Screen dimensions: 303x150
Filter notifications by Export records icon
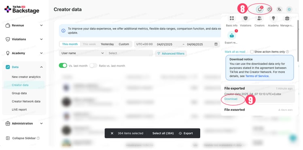(x=232, y=35)
